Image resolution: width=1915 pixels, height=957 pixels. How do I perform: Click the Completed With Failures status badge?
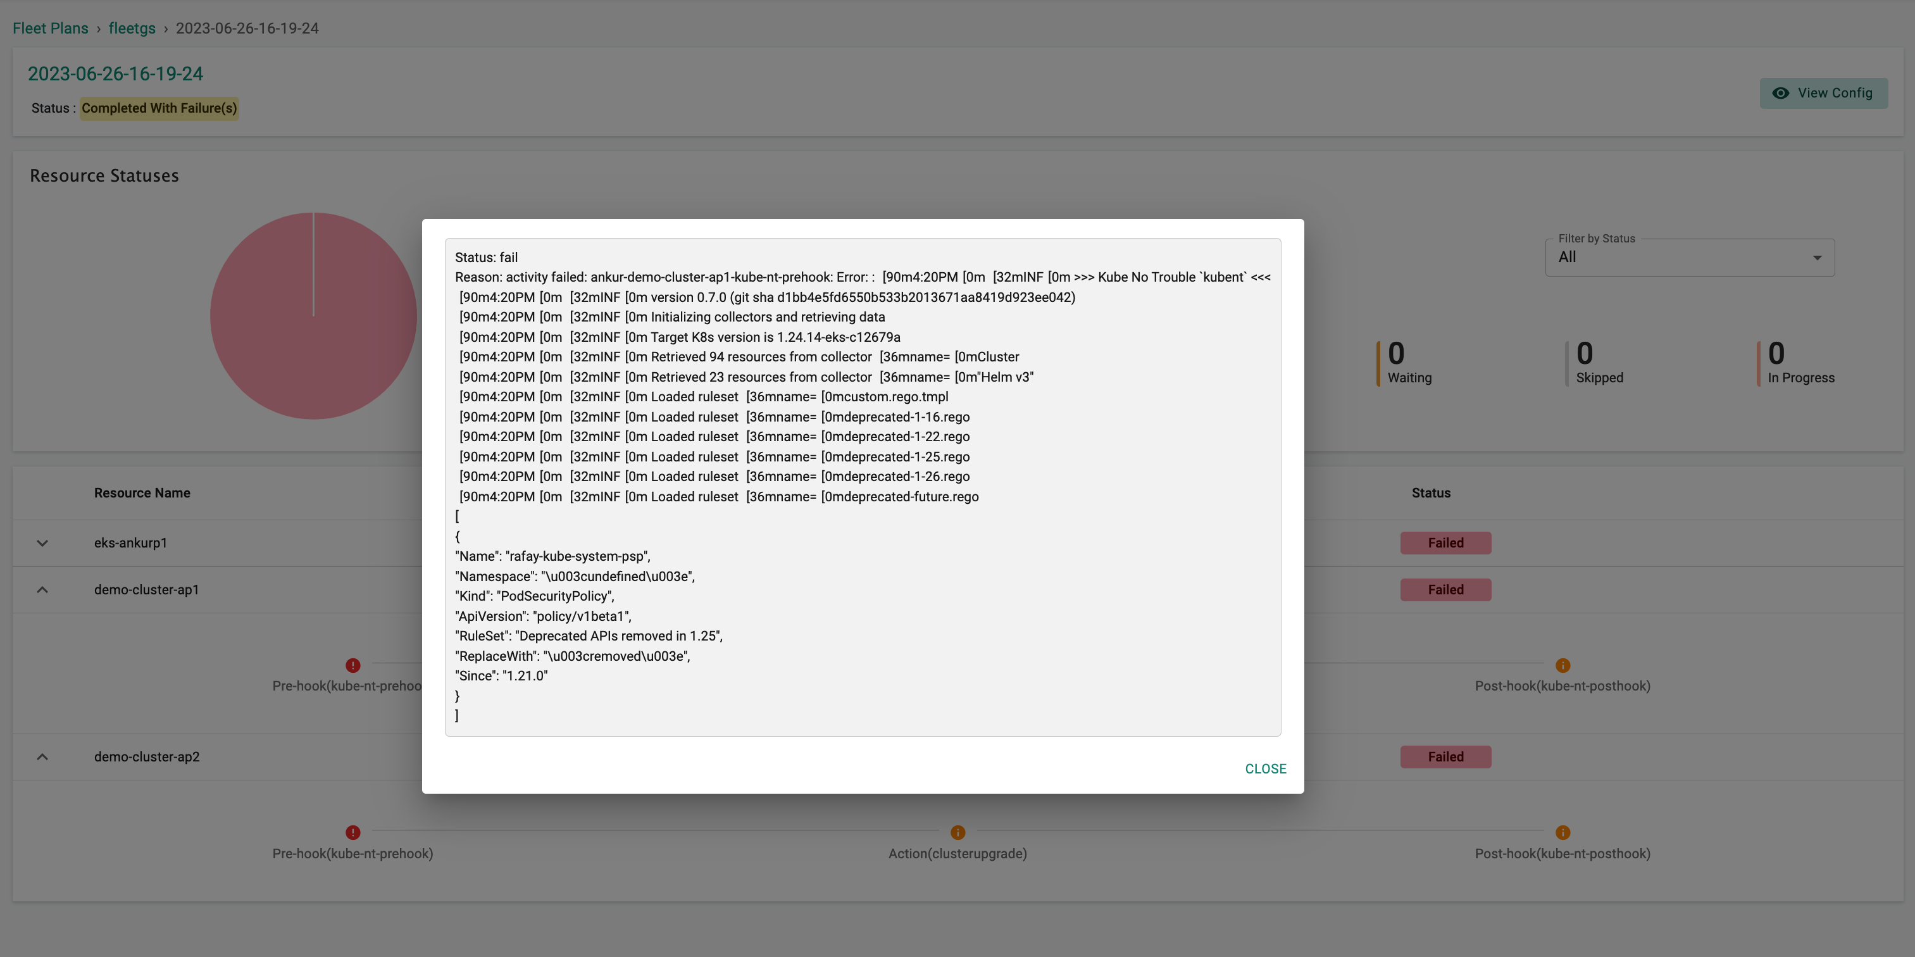coord(159,108)
